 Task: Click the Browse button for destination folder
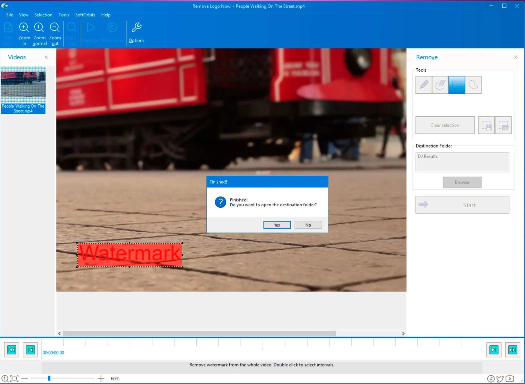(462, 182)
